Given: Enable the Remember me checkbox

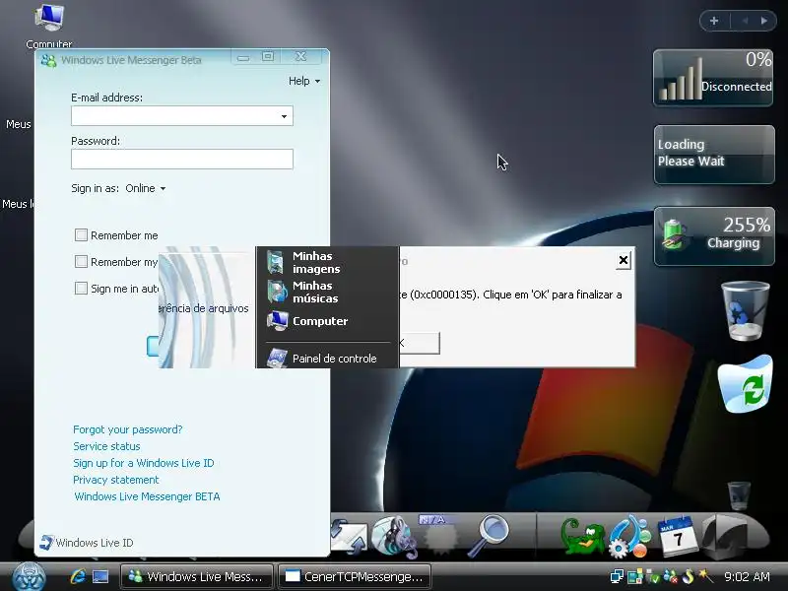Looking at the screenshot, I should 81,234.
